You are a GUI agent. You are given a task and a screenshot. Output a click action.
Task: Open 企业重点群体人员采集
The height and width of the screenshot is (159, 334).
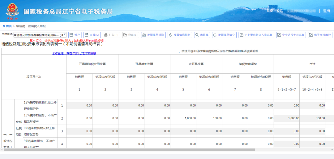point(256,35)
